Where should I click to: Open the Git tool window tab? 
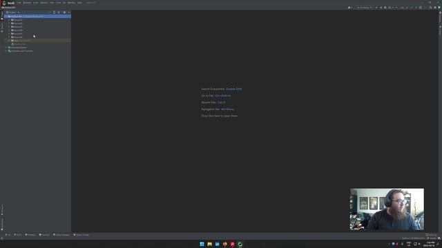8,235
